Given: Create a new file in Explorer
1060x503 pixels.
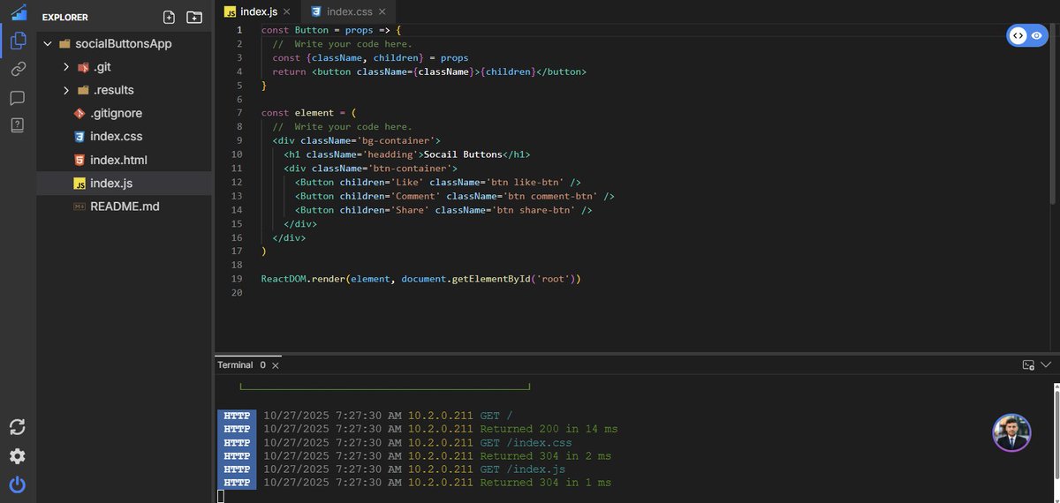Looking at the screenshot, I should tap(170, 17).
